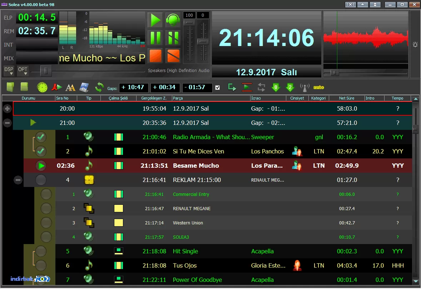Click the running figure play icon
This screenshot has width=421, height=289.
pyautogui.click(x=56, y=87)
